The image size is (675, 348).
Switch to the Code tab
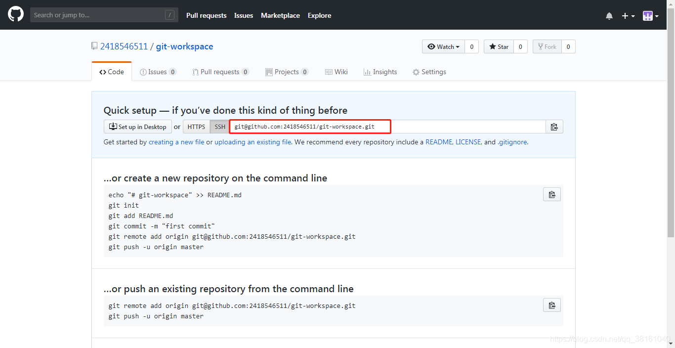(112, 72)
